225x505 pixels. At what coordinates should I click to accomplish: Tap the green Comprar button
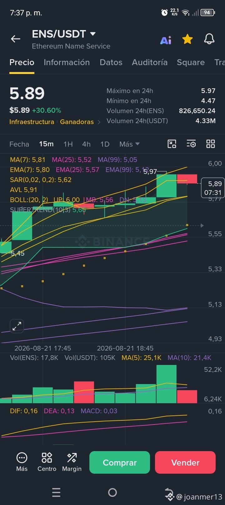pyautogui.click(x=120, y=462)
